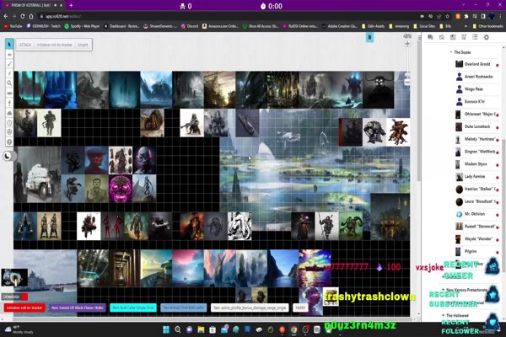
Task: Click active_profile_bonus_damage_range_single macro button
Action: [x=250, y=308]
